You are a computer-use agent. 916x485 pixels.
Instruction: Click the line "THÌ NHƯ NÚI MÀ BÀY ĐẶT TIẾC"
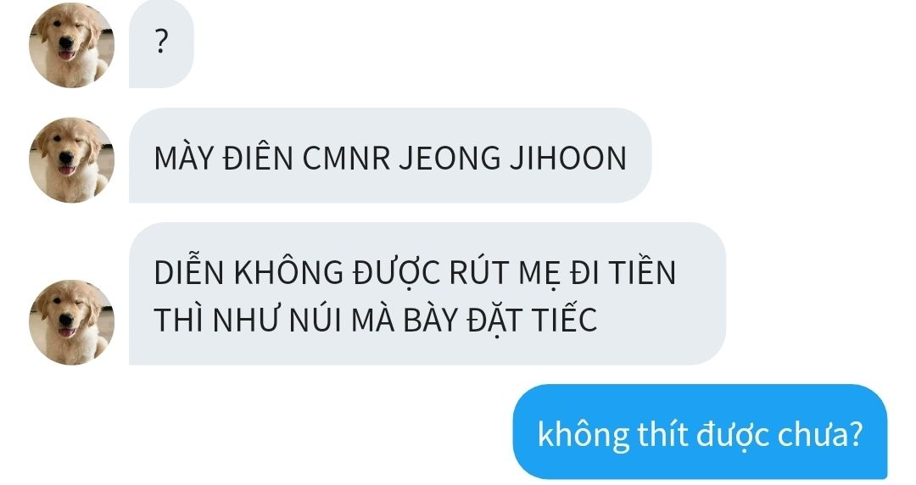point(376,320)
